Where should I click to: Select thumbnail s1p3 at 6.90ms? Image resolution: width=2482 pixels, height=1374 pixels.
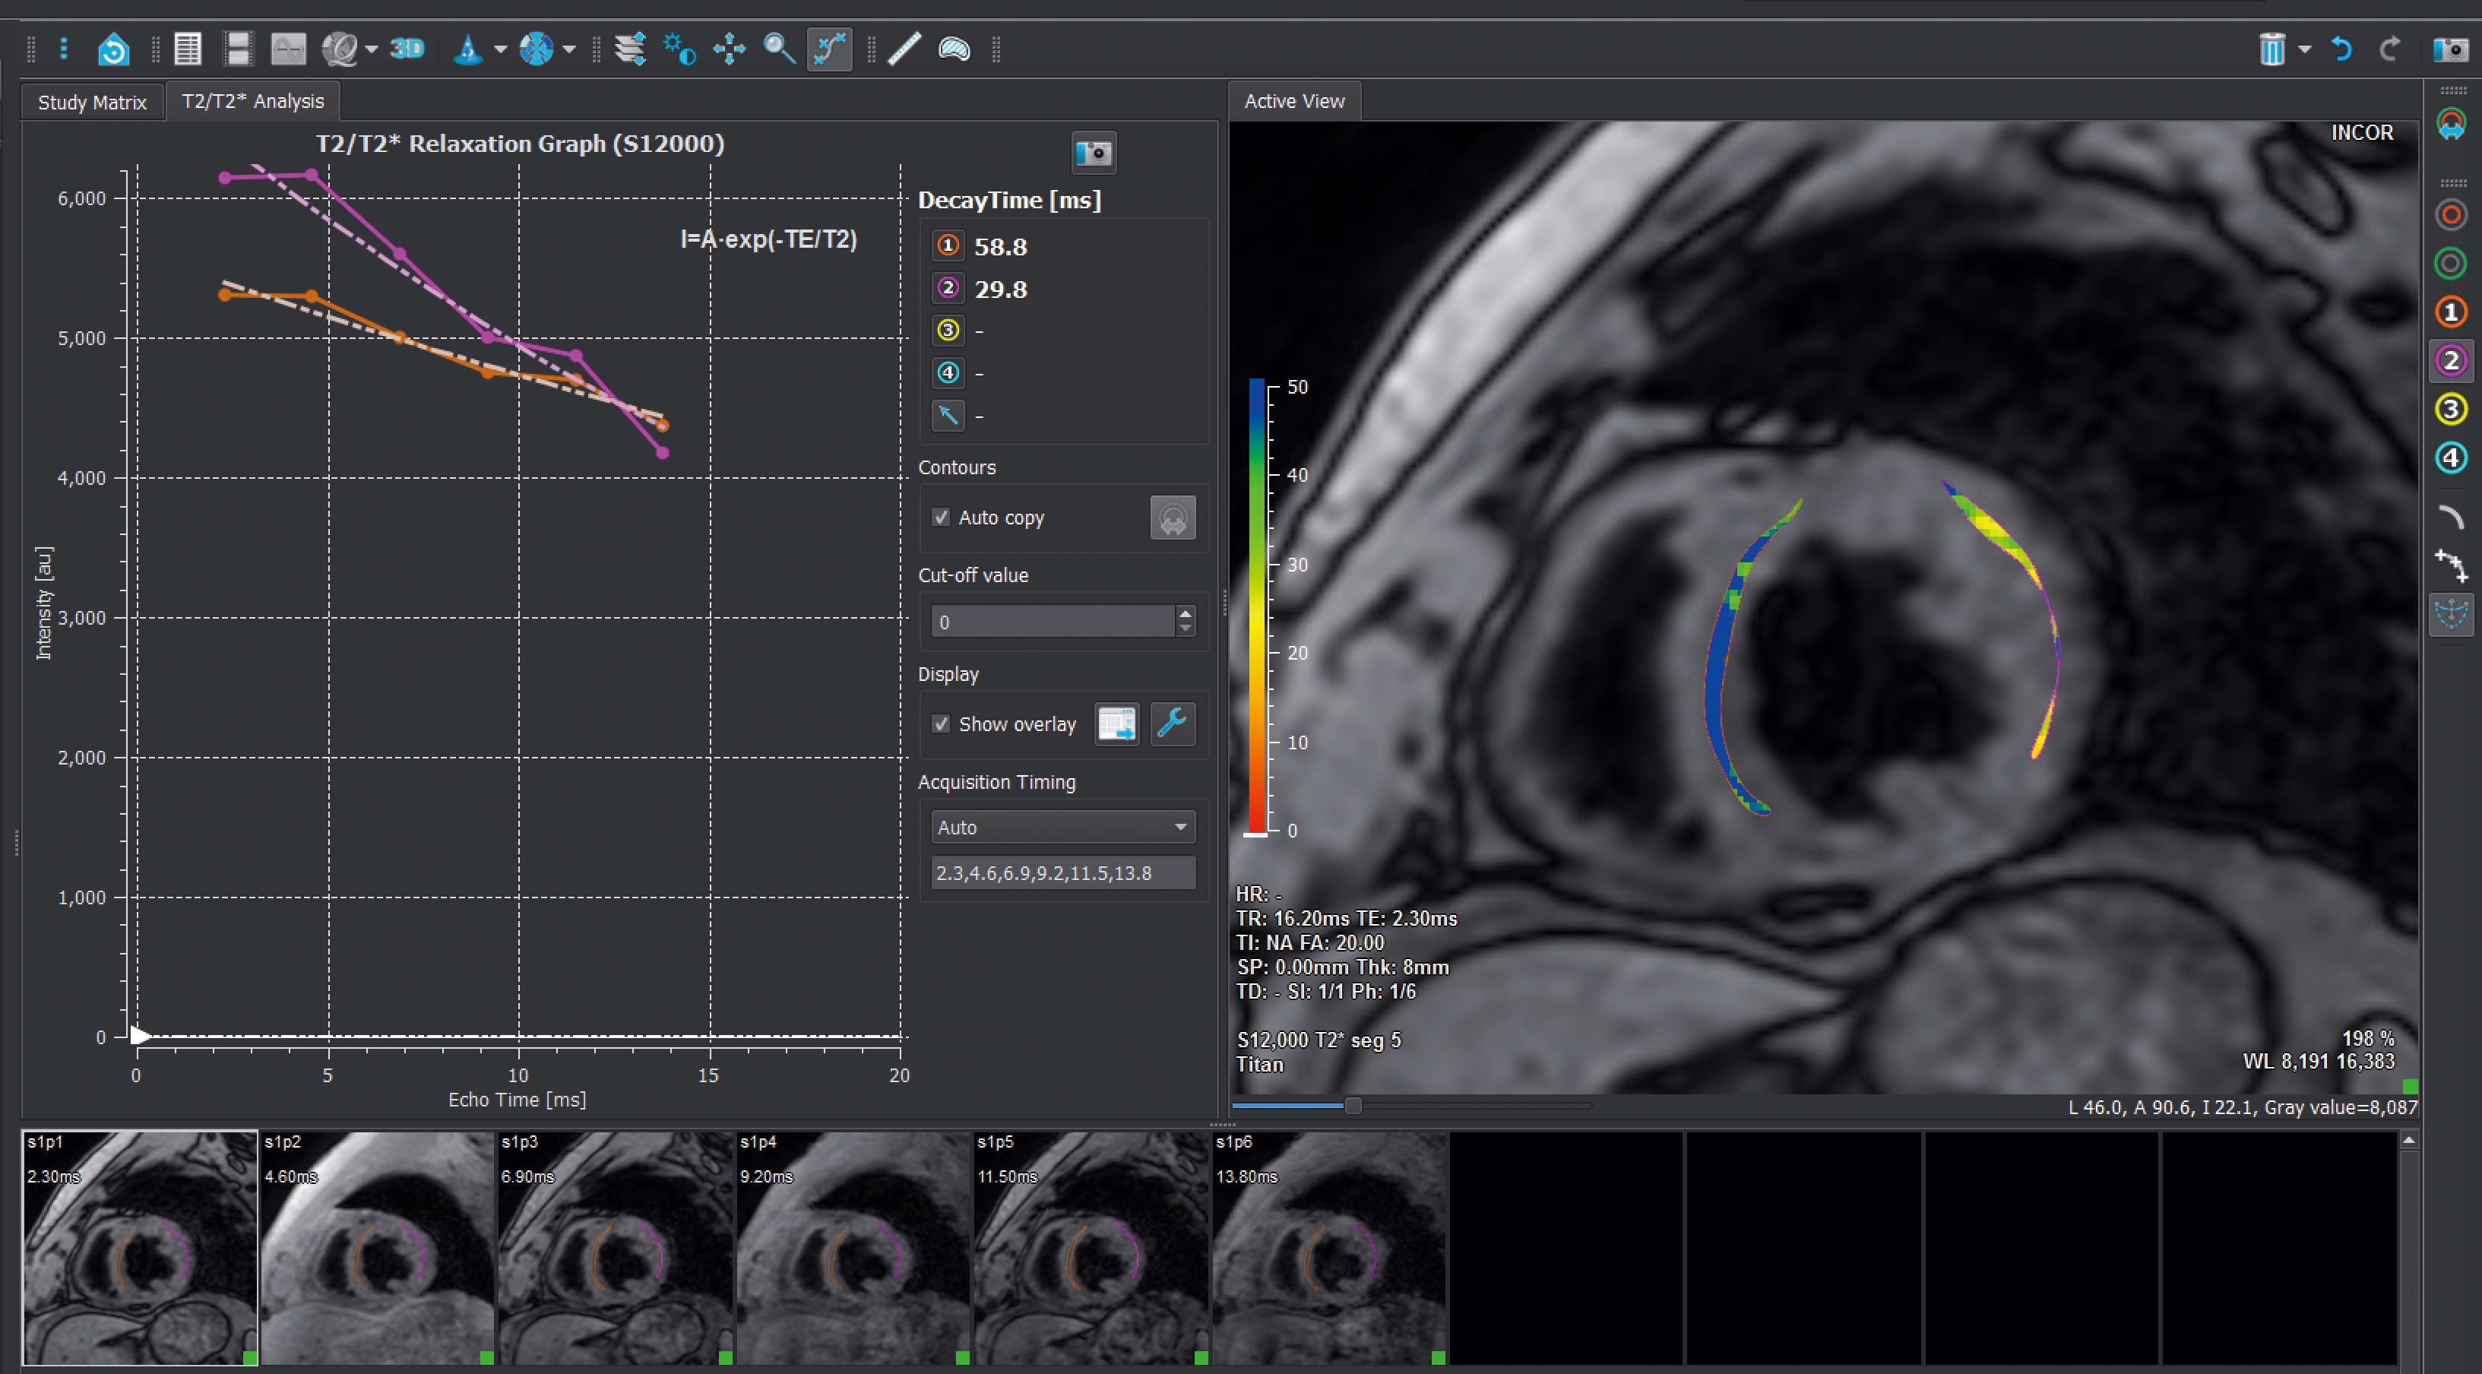(x=616, y=1248)
